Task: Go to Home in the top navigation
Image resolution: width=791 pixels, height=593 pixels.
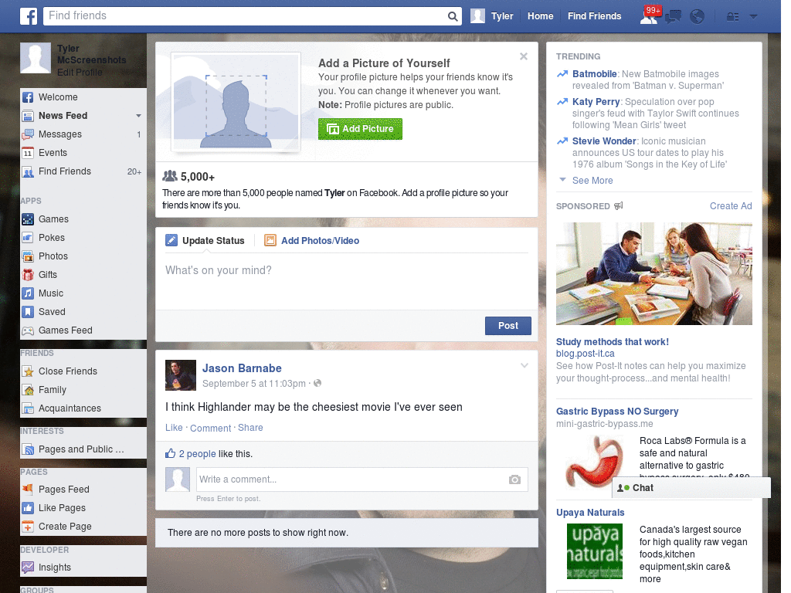Action: [540, 15]
